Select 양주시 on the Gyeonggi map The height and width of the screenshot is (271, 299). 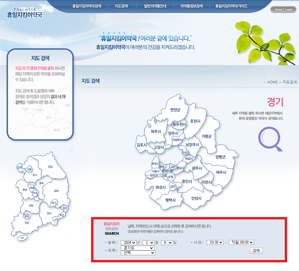coord(173,133)
